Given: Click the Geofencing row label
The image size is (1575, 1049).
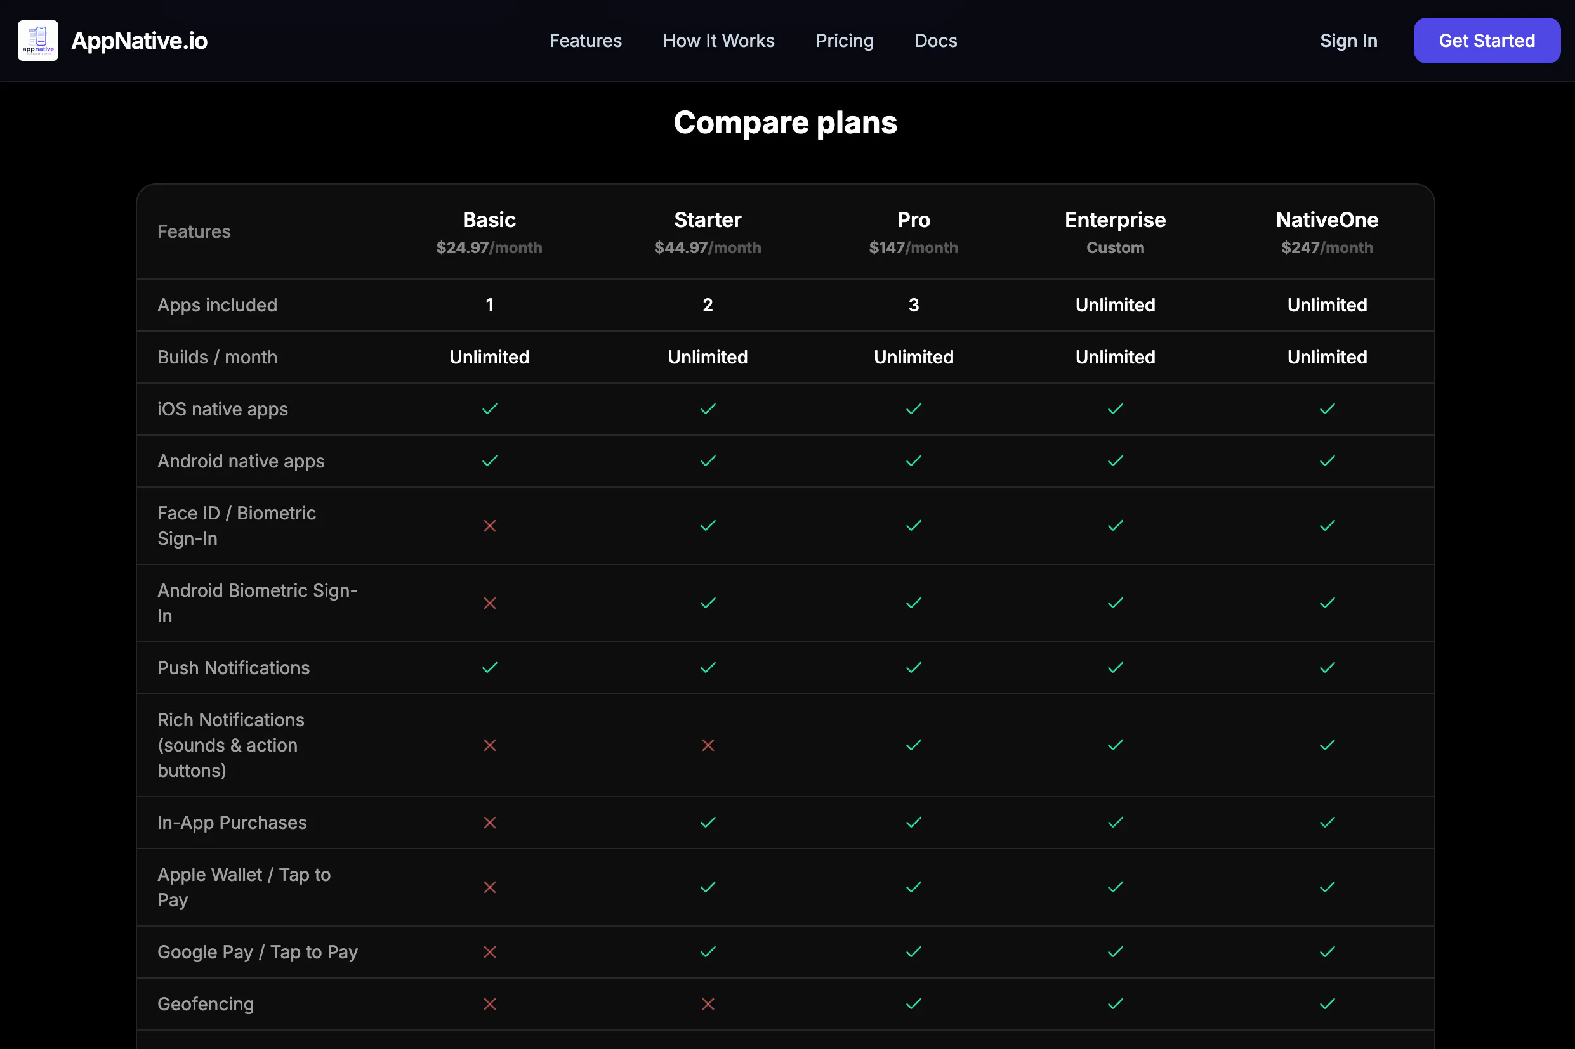Looking at the screenshot, I should tap(206, 1005).
